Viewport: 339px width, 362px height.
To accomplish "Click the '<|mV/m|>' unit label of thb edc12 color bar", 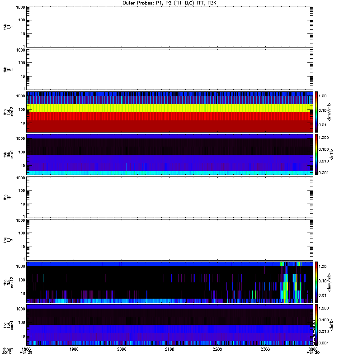I will pyautogui.click(x=330, y=112).
